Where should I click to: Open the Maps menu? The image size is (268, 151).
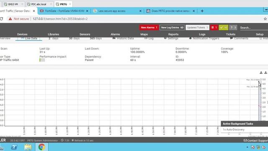pyautogui.click(x=144, y=34)
